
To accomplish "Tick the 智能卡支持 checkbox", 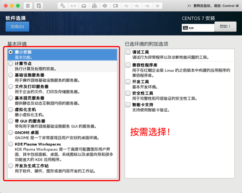I will (128, 105).
